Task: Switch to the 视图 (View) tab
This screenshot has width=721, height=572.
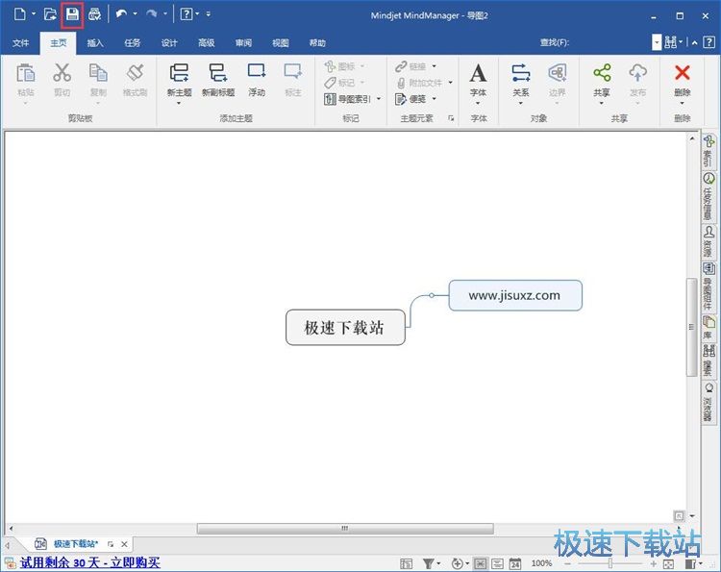Action: (281, 43)
